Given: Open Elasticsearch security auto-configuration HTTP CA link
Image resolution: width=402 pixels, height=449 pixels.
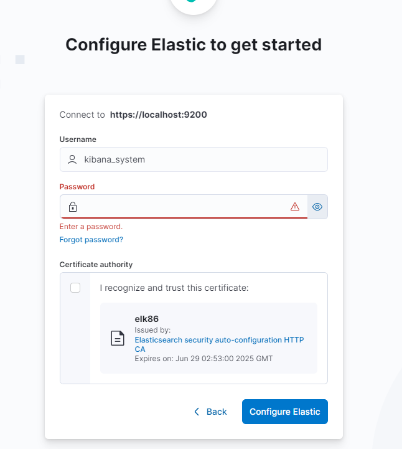Looking at the screenshot, I should (219, 344).
